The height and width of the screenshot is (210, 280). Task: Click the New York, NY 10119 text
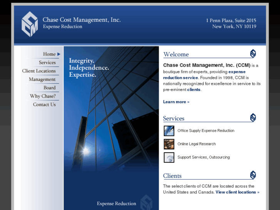pos(234,27)
